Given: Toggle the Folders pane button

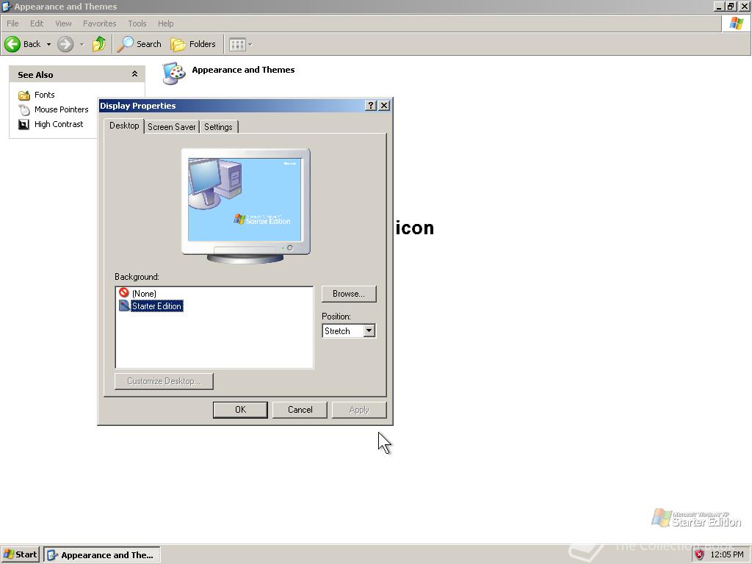Looking at the screenshot, I should (x=193, y=44).
